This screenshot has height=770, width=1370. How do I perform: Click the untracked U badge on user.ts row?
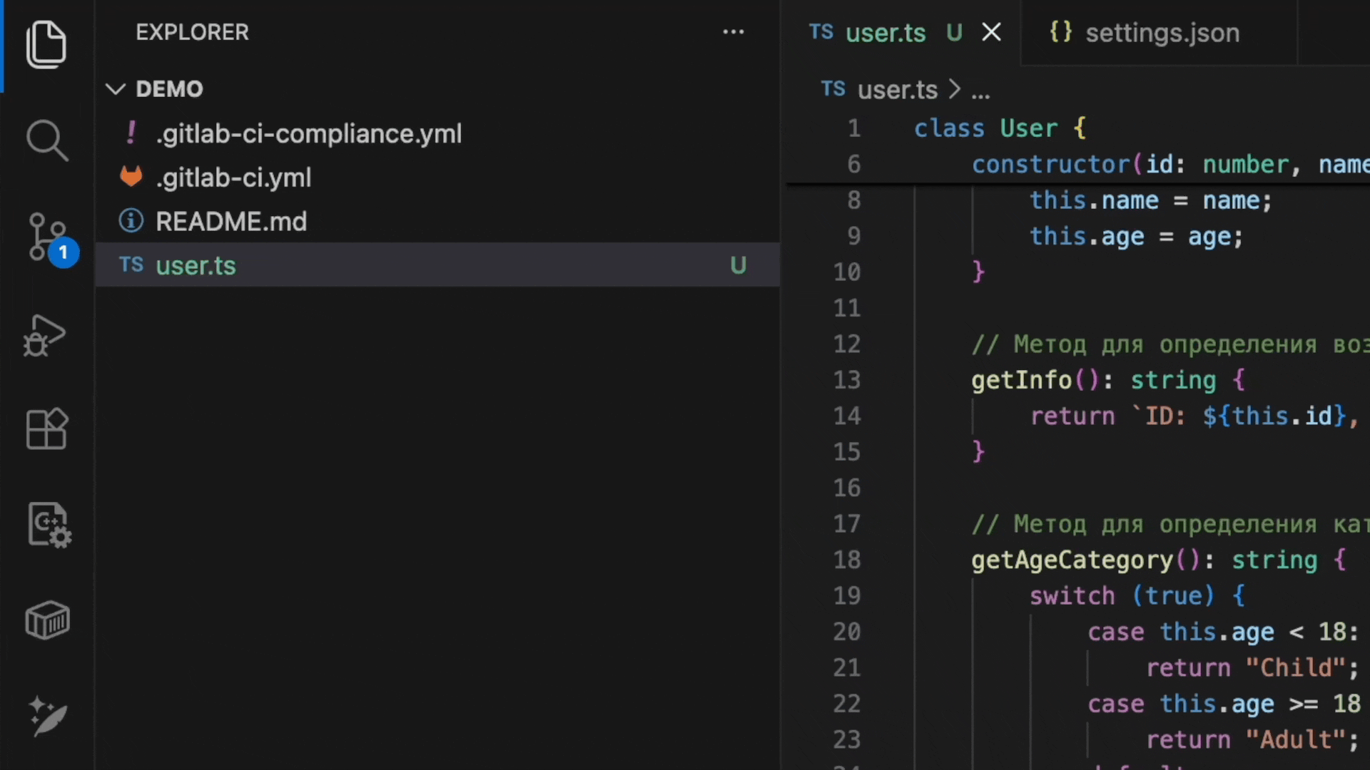pos(739,265)
